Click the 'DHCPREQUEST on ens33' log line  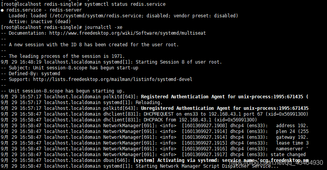tap(155, 114)
